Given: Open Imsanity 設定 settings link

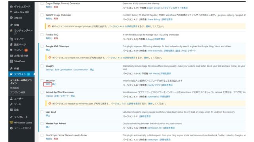Looking at the screenshot, I should [x=48, y=84].
